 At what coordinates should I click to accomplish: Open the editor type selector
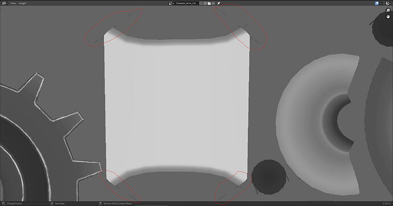(5, 3)
